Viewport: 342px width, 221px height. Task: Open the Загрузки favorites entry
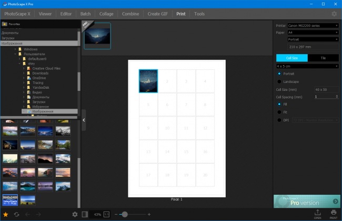coord(8,38)
